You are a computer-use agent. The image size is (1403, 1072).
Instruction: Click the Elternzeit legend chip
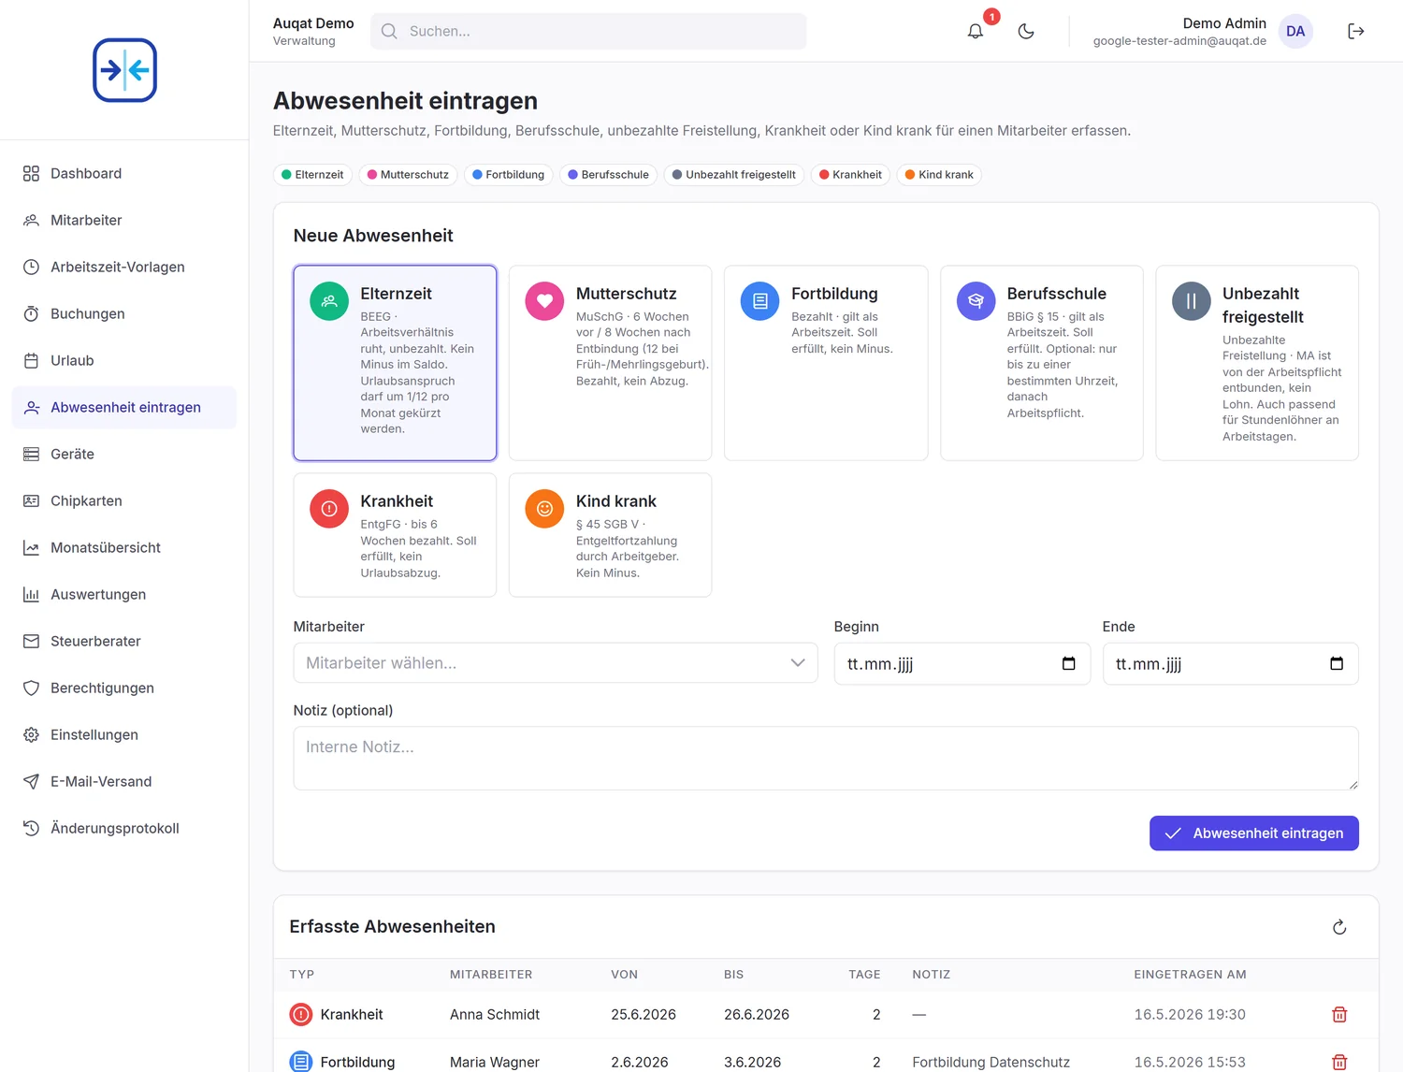tap(312, 175)
